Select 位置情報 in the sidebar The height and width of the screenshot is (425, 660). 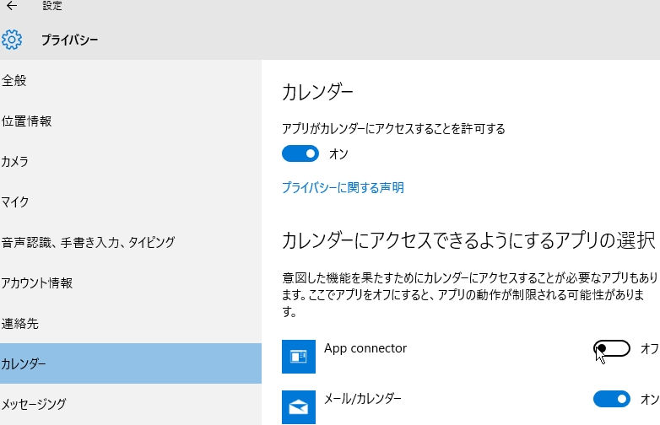click(26, 121)
